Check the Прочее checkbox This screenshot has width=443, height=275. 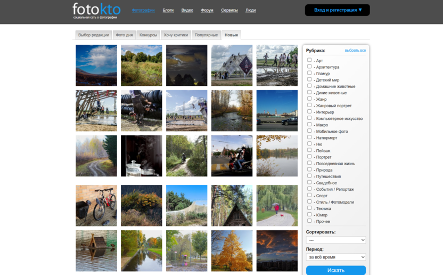tap(309, 221)
